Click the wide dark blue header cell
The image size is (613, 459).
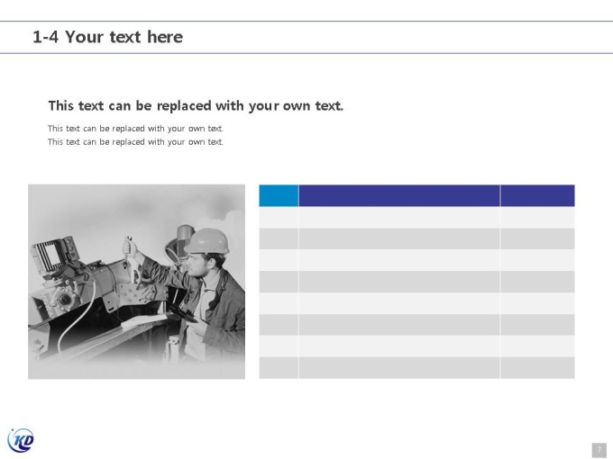pos(399,195)
